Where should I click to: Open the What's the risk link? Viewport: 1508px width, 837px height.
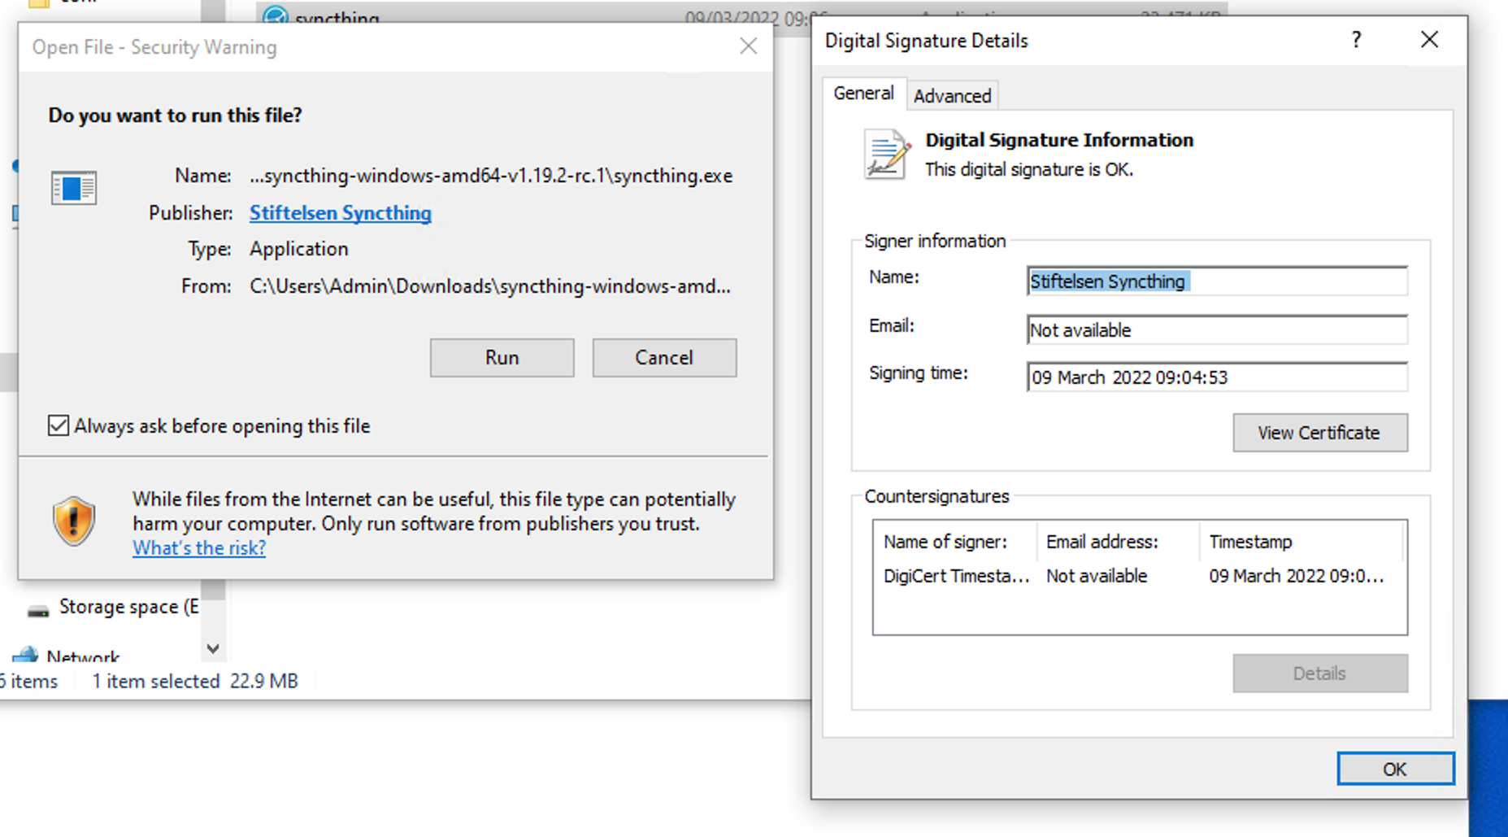[198, 547]
